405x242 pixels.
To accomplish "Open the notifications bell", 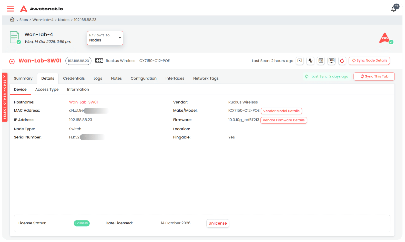I will click(394, 9).
